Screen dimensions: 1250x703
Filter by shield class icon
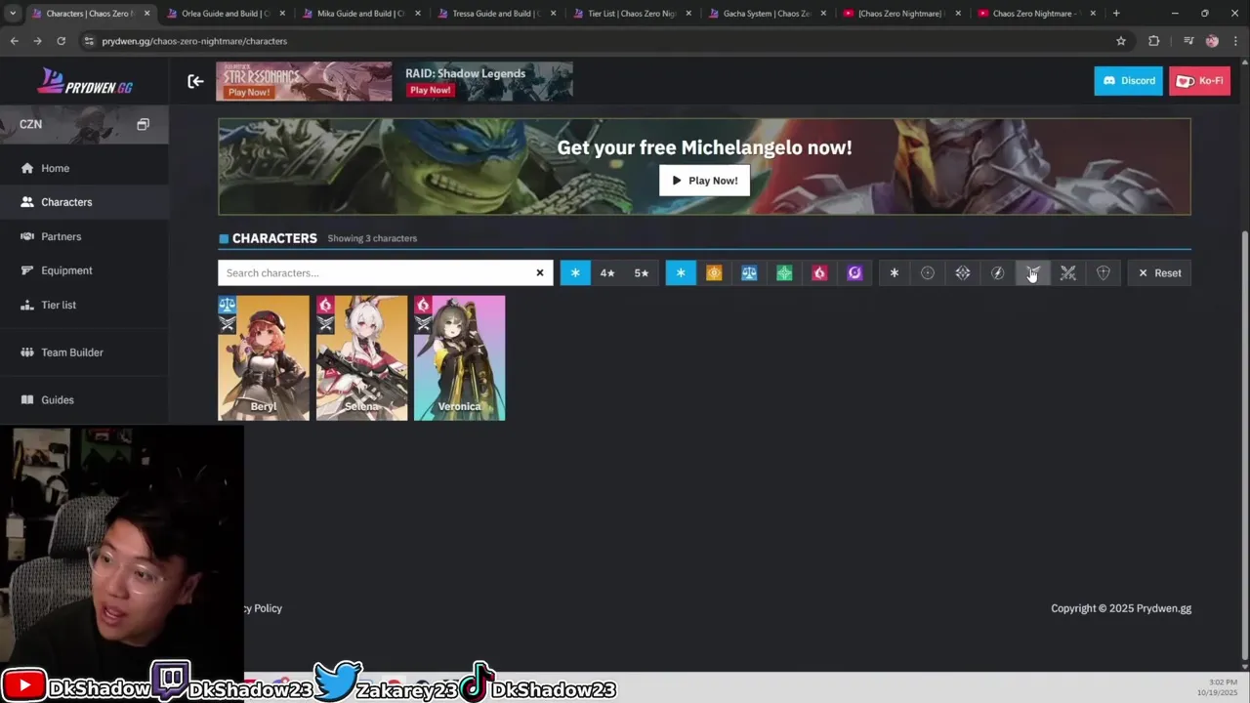(x=1104, y=273)
